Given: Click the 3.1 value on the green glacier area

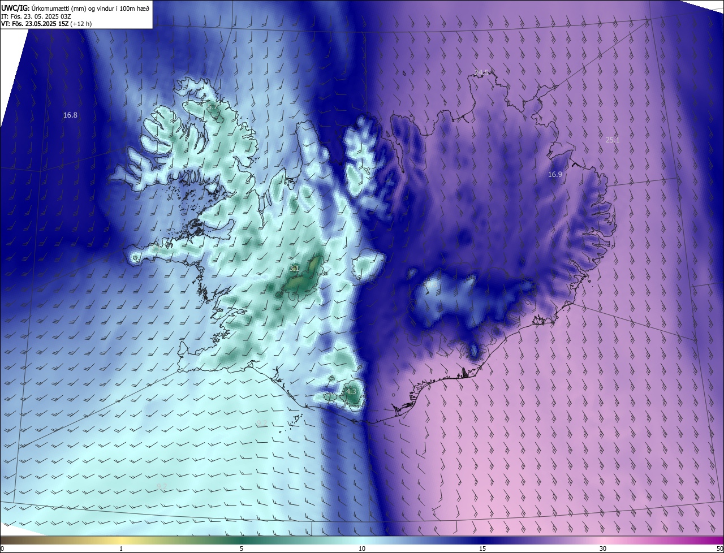Looking at the screenshot, I should (294, 268).
